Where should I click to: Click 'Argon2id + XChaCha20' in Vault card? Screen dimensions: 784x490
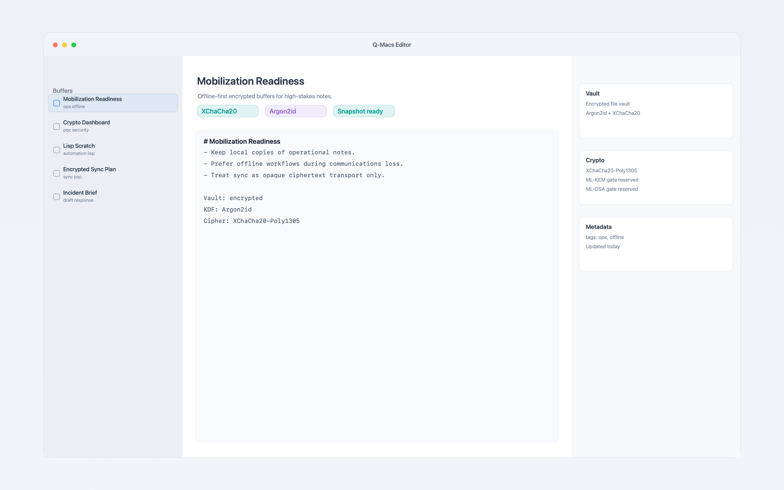point(612,113)
